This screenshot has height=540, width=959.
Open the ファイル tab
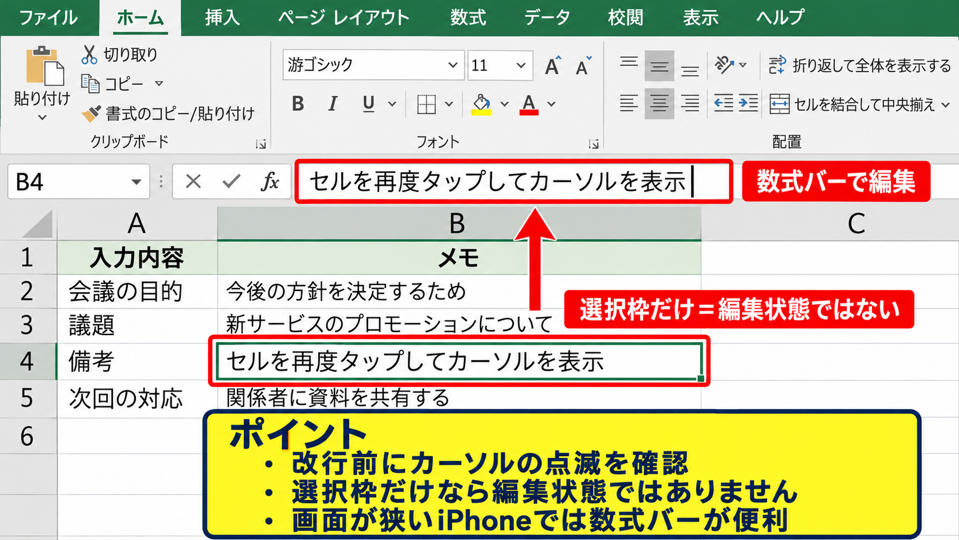pyautogui.click(x=49, y=18)
